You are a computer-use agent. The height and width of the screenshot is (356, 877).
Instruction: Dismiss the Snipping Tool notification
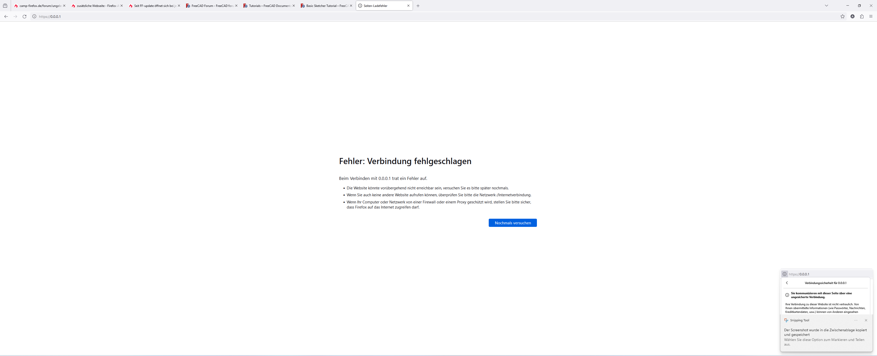(x=866, y=320)
